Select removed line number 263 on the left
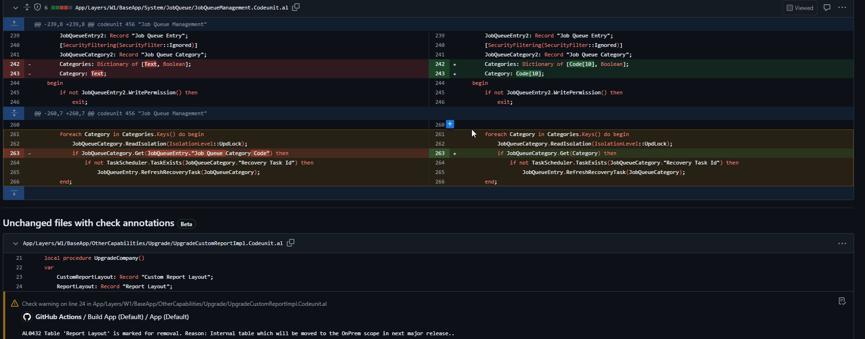 [x=15, y=153]
